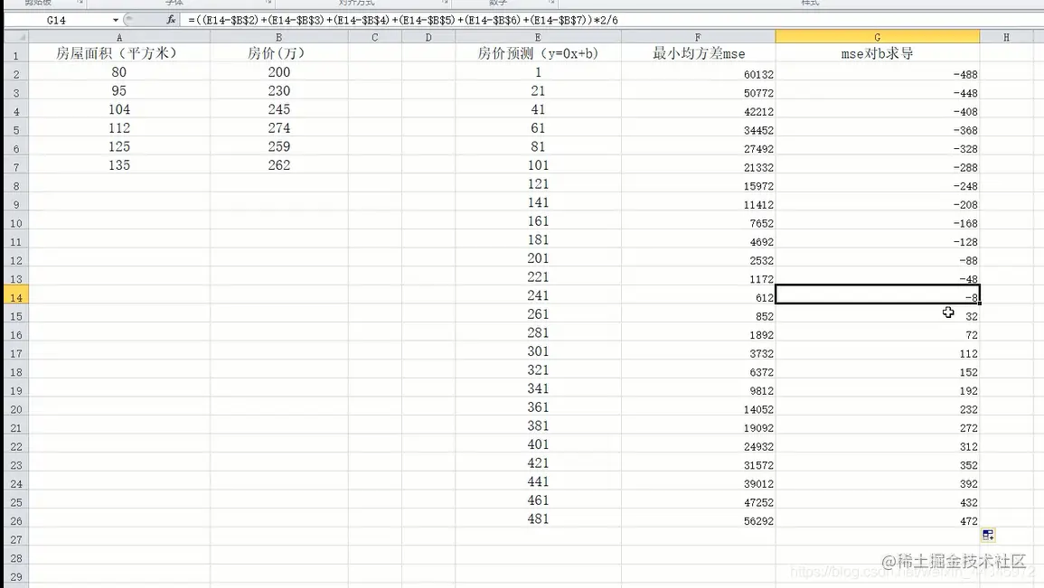
Task: Select column E header
Action: 538,37
